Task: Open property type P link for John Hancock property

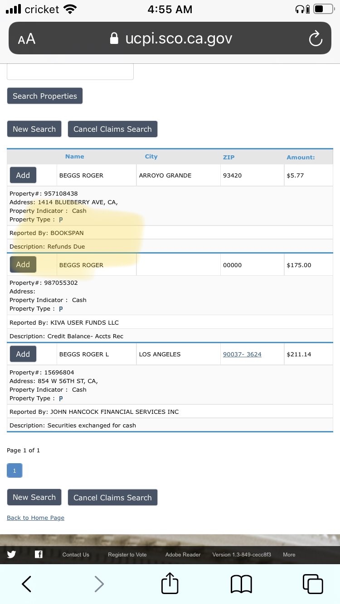Action: coord(61,398)
